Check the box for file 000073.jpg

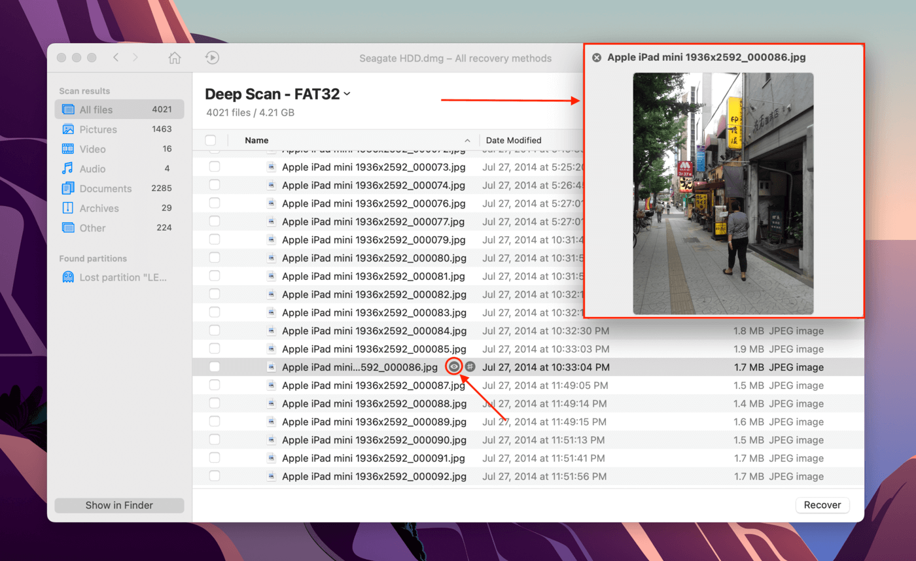[215, 167]
